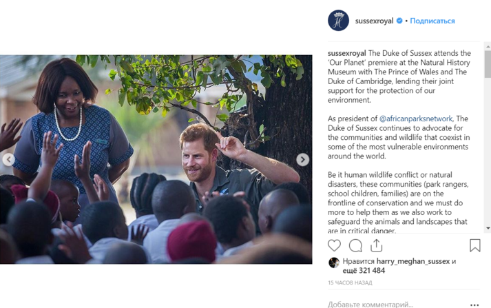Image resolution: width=491 pixels, height=308 pixels.
Task: Click the post photo of the crowd
Action: tap(156, 160)
